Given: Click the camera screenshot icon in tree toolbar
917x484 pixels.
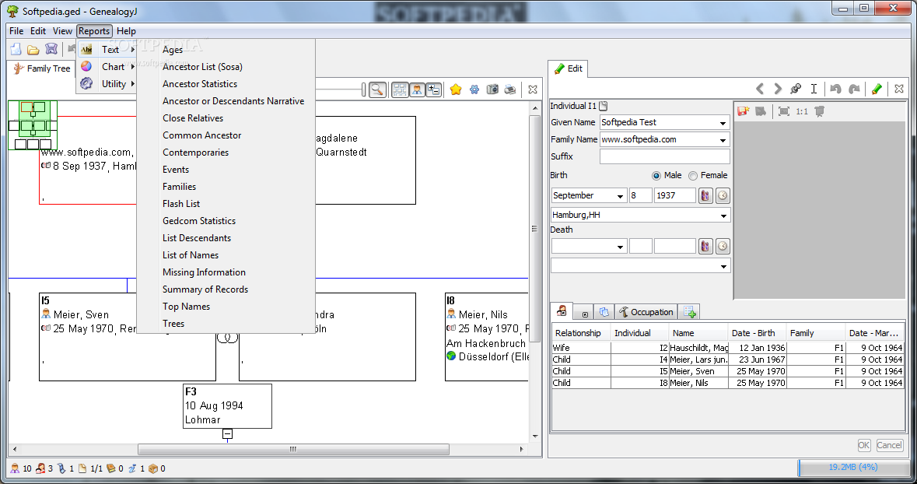Looking at the screenshot, I should point(492,89).
